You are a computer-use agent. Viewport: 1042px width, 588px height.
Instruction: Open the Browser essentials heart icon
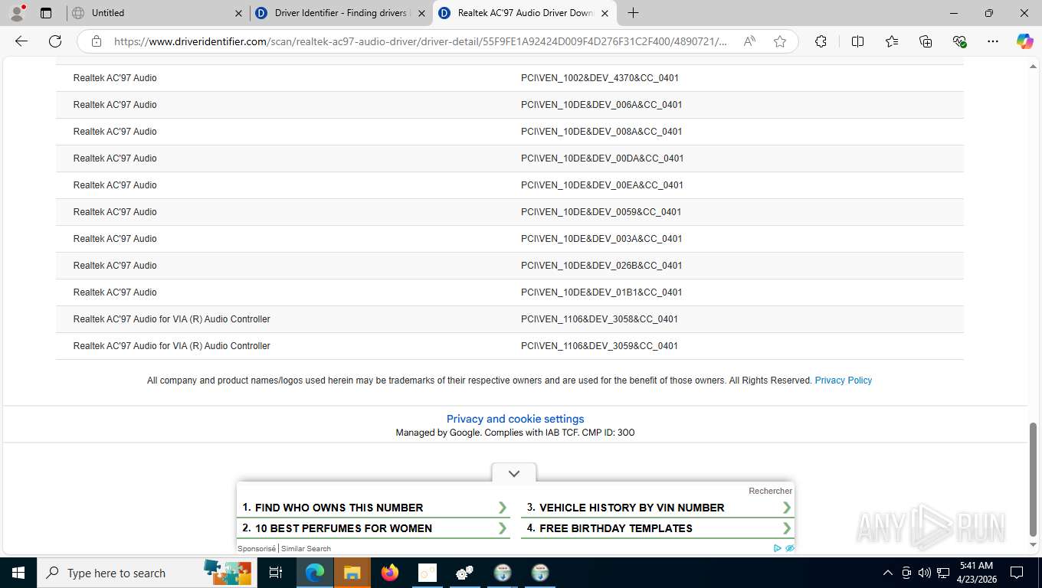[959, 41]
